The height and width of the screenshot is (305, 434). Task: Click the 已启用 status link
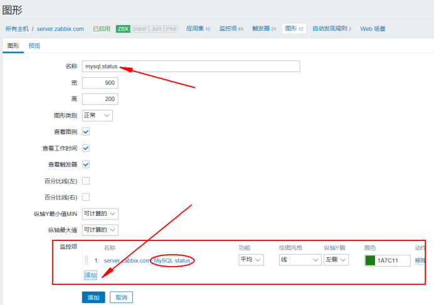(x=102, y=29)
